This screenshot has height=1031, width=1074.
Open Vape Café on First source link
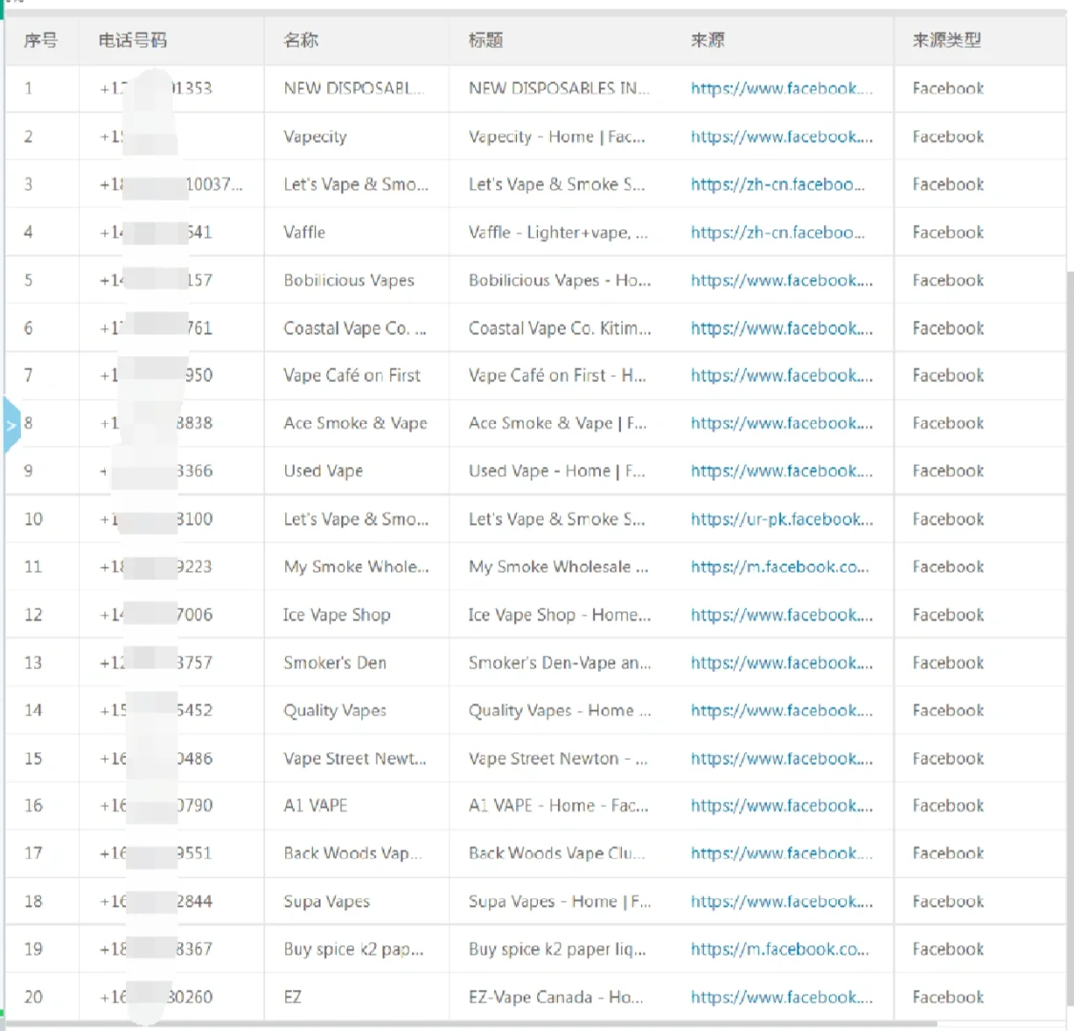[x=781, y=376]
